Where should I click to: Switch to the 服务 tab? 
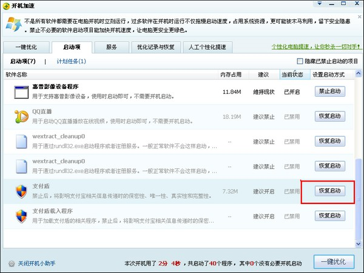coord(112,47)
